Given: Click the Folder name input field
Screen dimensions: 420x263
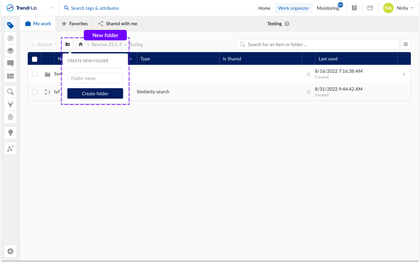Looking at the screenshot, I should pyautogui.click(x=95, y=78).
